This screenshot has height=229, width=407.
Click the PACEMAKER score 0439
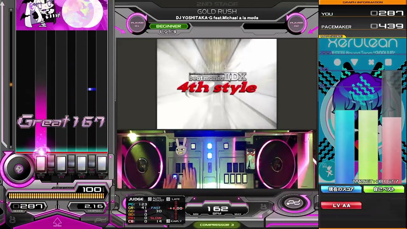[387, 26]
